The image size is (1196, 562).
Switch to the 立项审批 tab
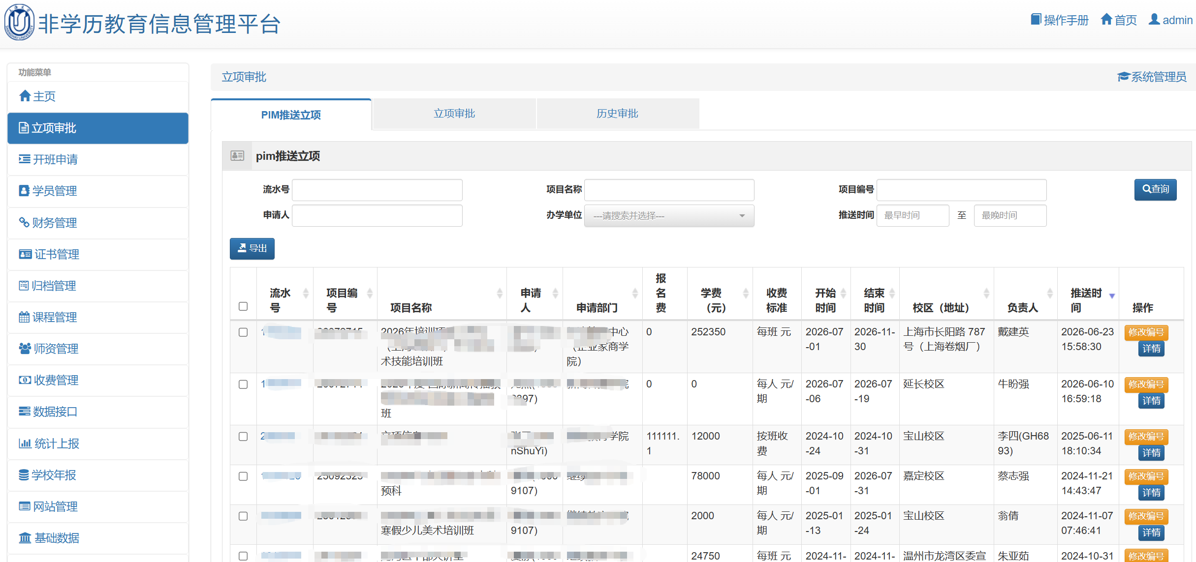coord(454,114)
